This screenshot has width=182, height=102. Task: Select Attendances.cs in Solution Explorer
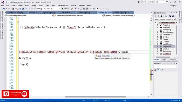(x=168, y=32)
